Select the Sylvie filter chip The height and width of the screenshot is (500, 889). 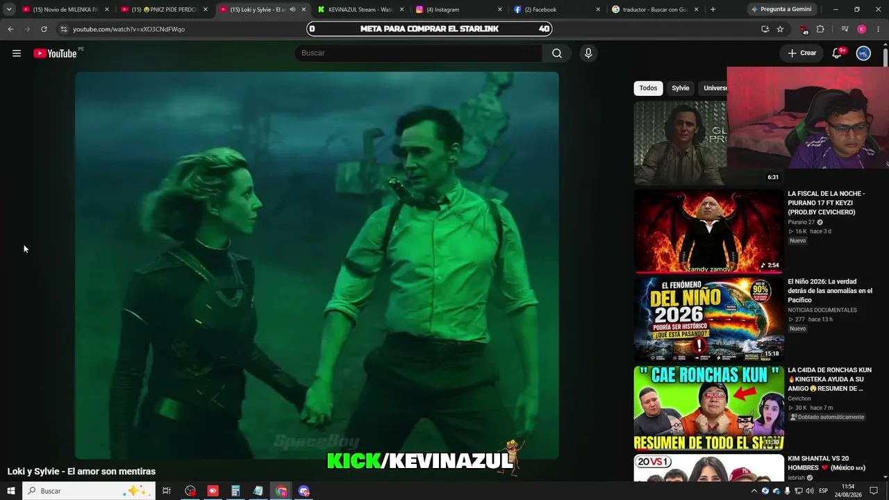[681, 88]
